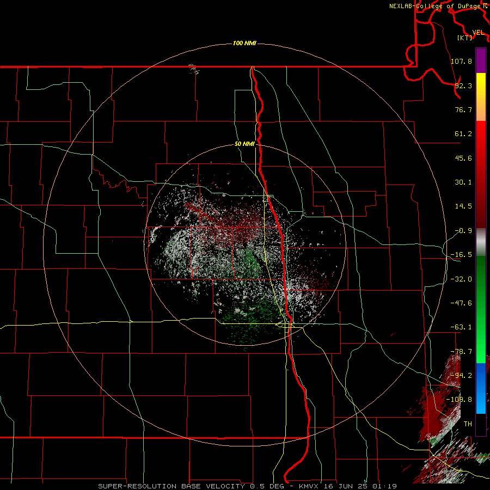This screenshot has height=490, width=490.
Task: Click the TH label below the color bar
Action: (x=468, y=424)
